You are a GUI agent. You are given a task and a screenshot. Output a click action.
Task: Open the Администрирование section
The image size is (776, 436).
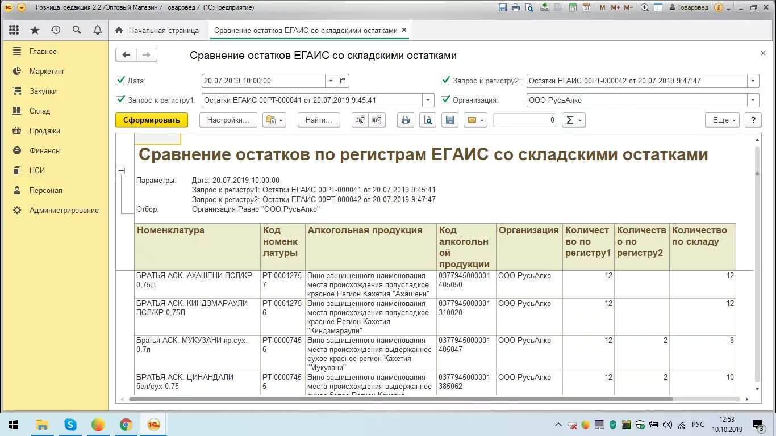(x=64, y=210)
